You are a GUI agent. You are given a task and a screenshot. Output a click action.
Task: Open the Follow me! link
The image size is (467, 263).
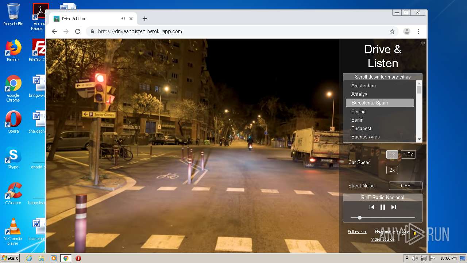[357, 232]
